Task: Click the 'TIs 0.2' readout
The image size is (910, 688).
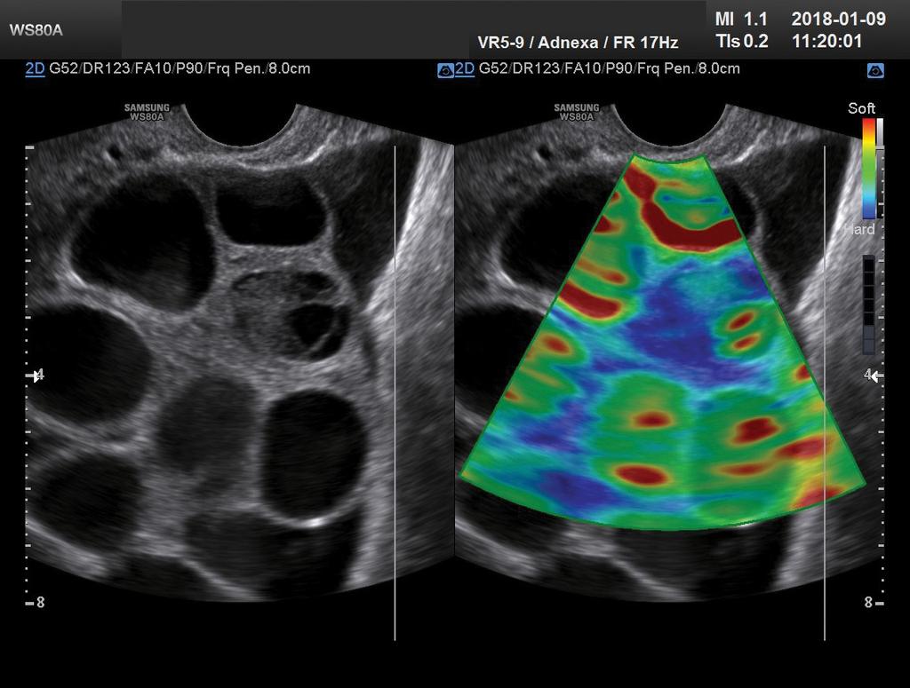Action: (742, 41)
